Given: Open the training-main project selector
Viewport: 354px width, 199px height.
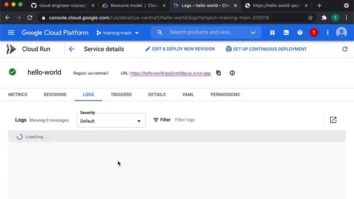Looking at the screenshot, I should pos(117,33).
